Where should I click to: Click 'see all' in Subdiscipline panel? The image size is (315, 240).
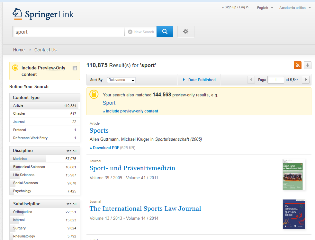[71, 204]
